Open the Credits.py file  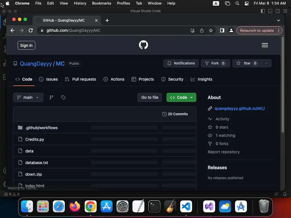(x=35, y=139)
